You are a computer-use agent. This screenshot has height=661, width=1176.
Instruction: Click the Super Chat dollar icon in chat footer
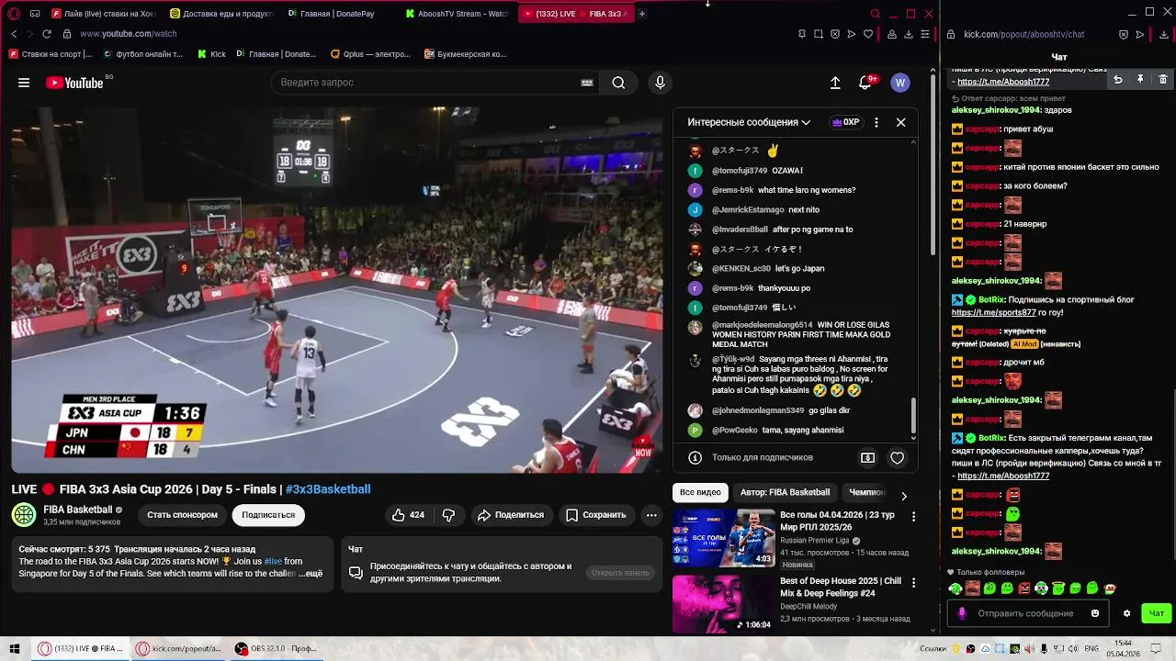tap(867, 457)
